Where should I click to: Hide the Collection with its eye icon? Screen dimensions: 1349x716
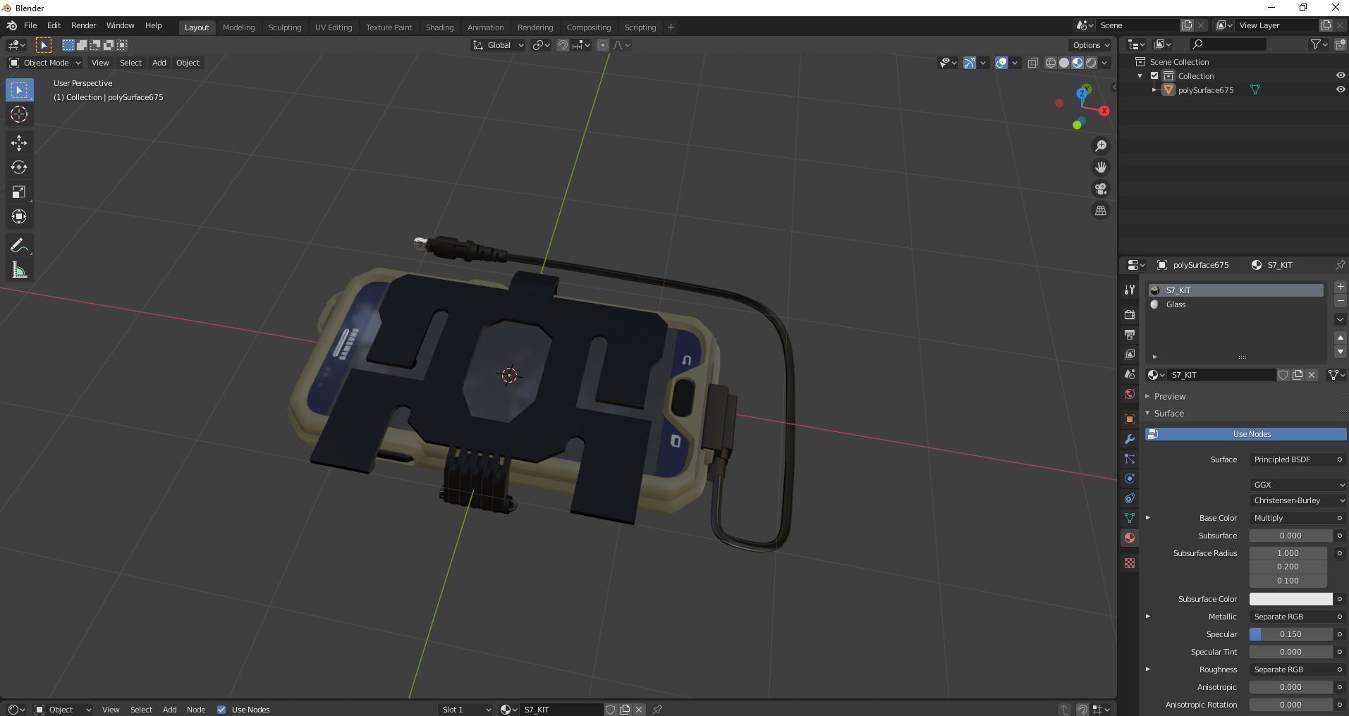[x=1341, y=76]
